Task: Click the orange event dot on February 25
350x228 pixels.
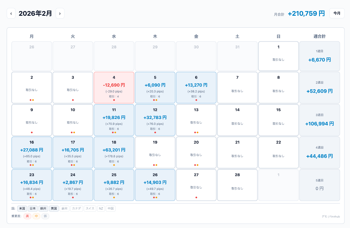Action: point(114,197)
